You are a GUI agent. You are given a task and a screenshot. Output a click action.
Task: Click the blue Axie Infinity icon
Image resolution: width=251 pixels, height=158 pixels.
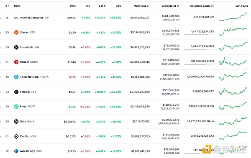pos(16,151)
